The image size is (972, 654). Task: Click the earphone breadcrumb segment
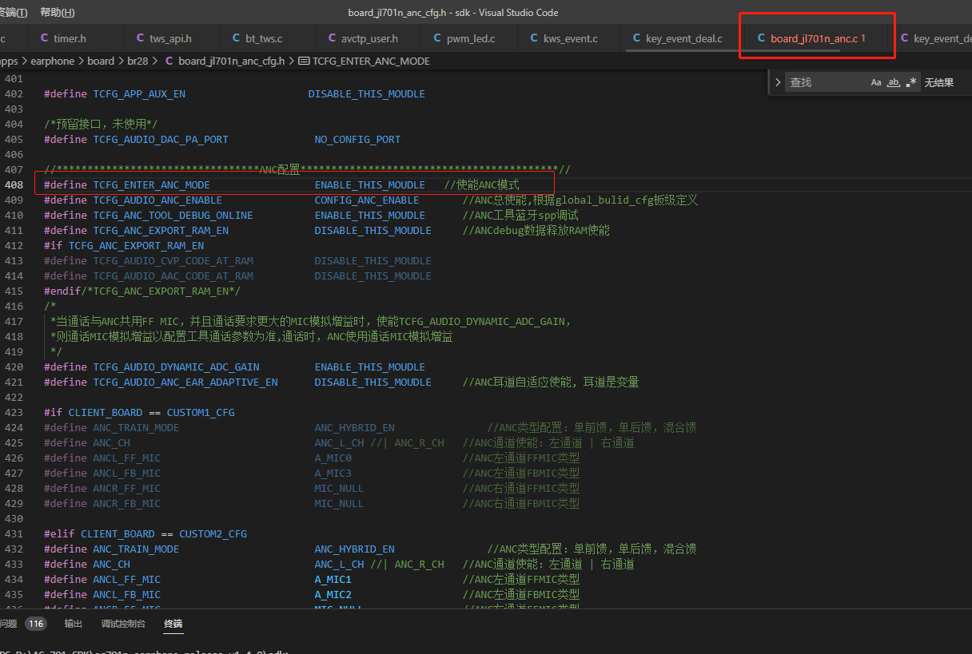point(52,61)
